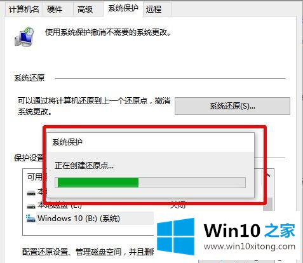Click the Windows 10 (B:) drive icon

pyautogui.click(x=30, y=219)
